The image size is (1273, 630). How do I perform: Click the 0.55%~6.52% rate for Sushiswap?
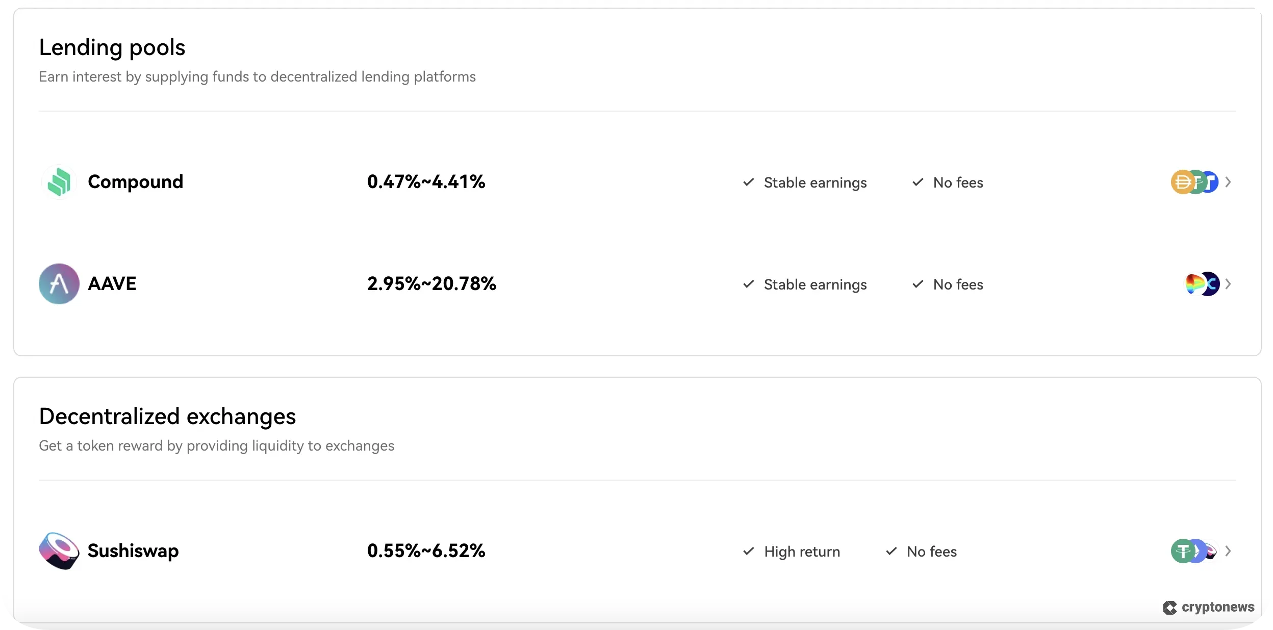pyautogui.click(x=426, y=551)
